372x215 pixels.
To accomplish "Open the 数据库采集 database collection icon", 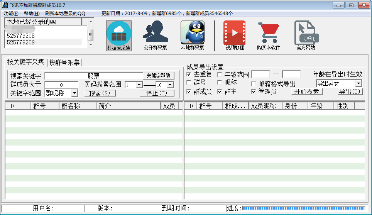I will pos(118,36).
